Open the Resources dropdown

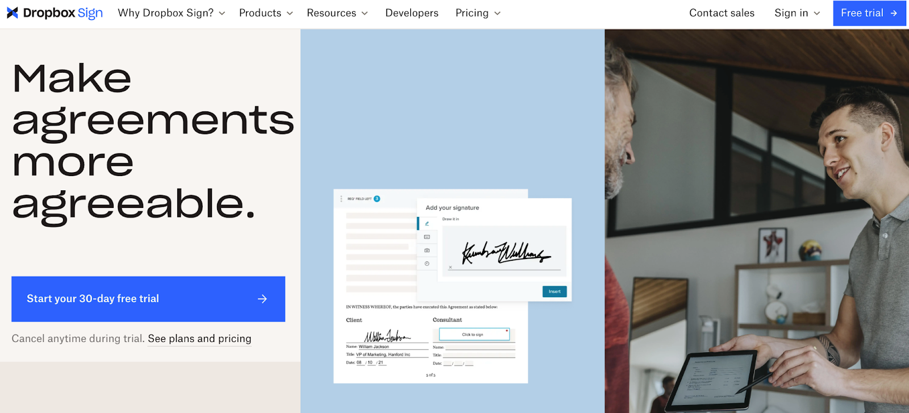point(337,13)
